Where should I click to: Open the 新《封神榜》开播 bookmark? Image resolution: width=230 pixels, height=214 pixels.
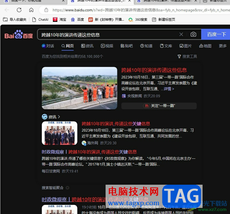[x=106, y=19]
